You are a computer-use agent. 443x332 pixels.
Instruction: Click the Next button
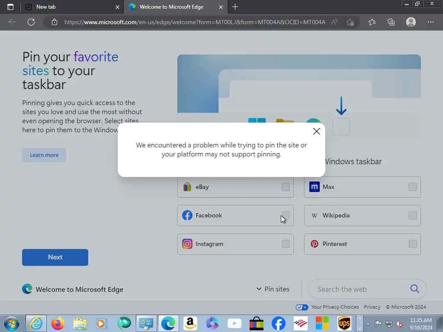tap(55, 257)
